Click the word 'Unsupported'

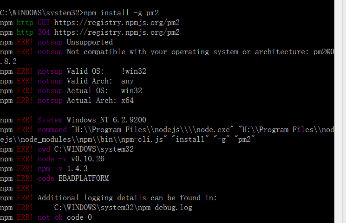(x=90, y=42)
